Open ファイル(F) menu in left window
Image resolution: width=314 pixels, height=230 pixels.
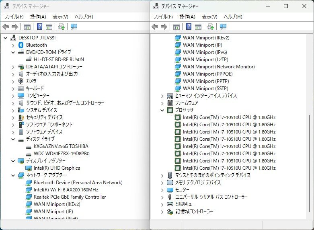[14, 17]
